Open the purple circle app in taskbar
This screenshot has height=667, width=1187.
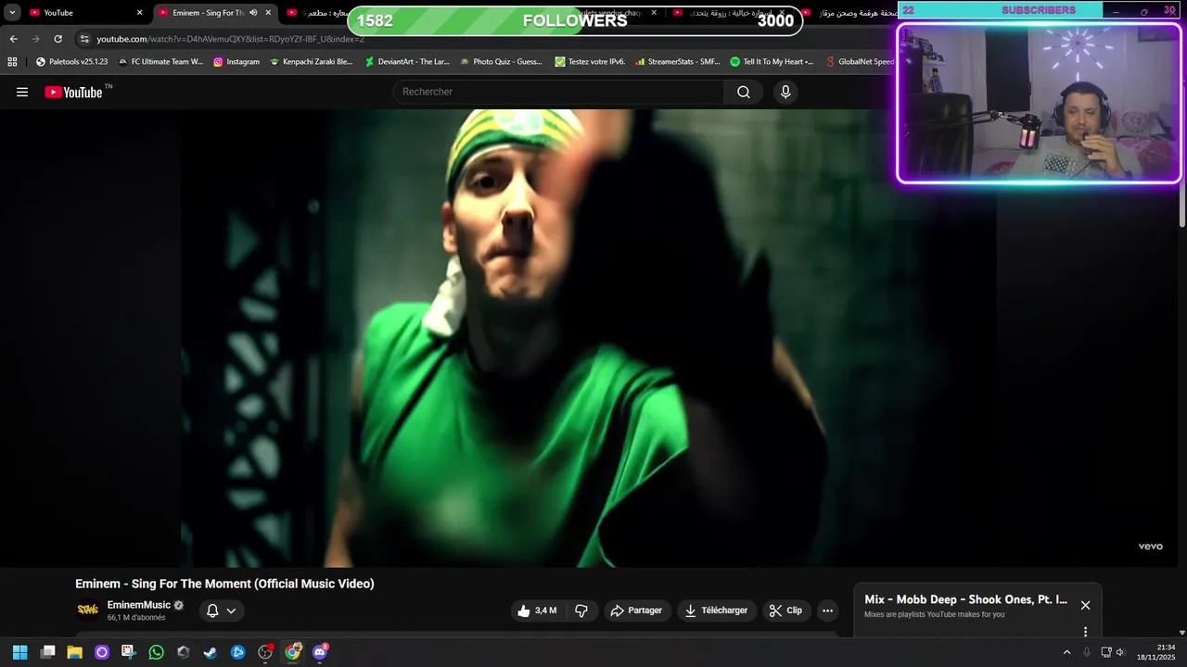click(102, 652)
